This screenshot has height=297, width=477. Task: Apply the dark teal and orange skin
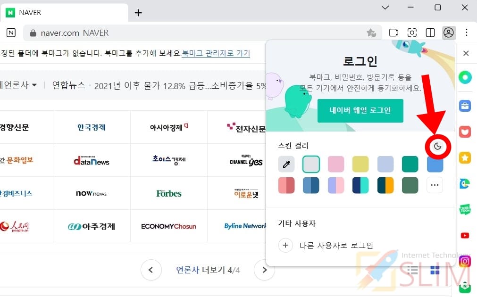[x=385, y=185]
